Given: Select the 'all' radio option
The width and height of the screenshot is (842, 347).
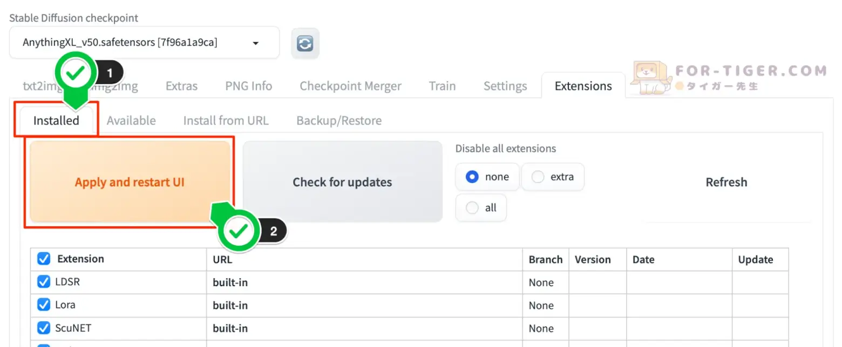Looking at the screenshot, I should pos(472,208).
